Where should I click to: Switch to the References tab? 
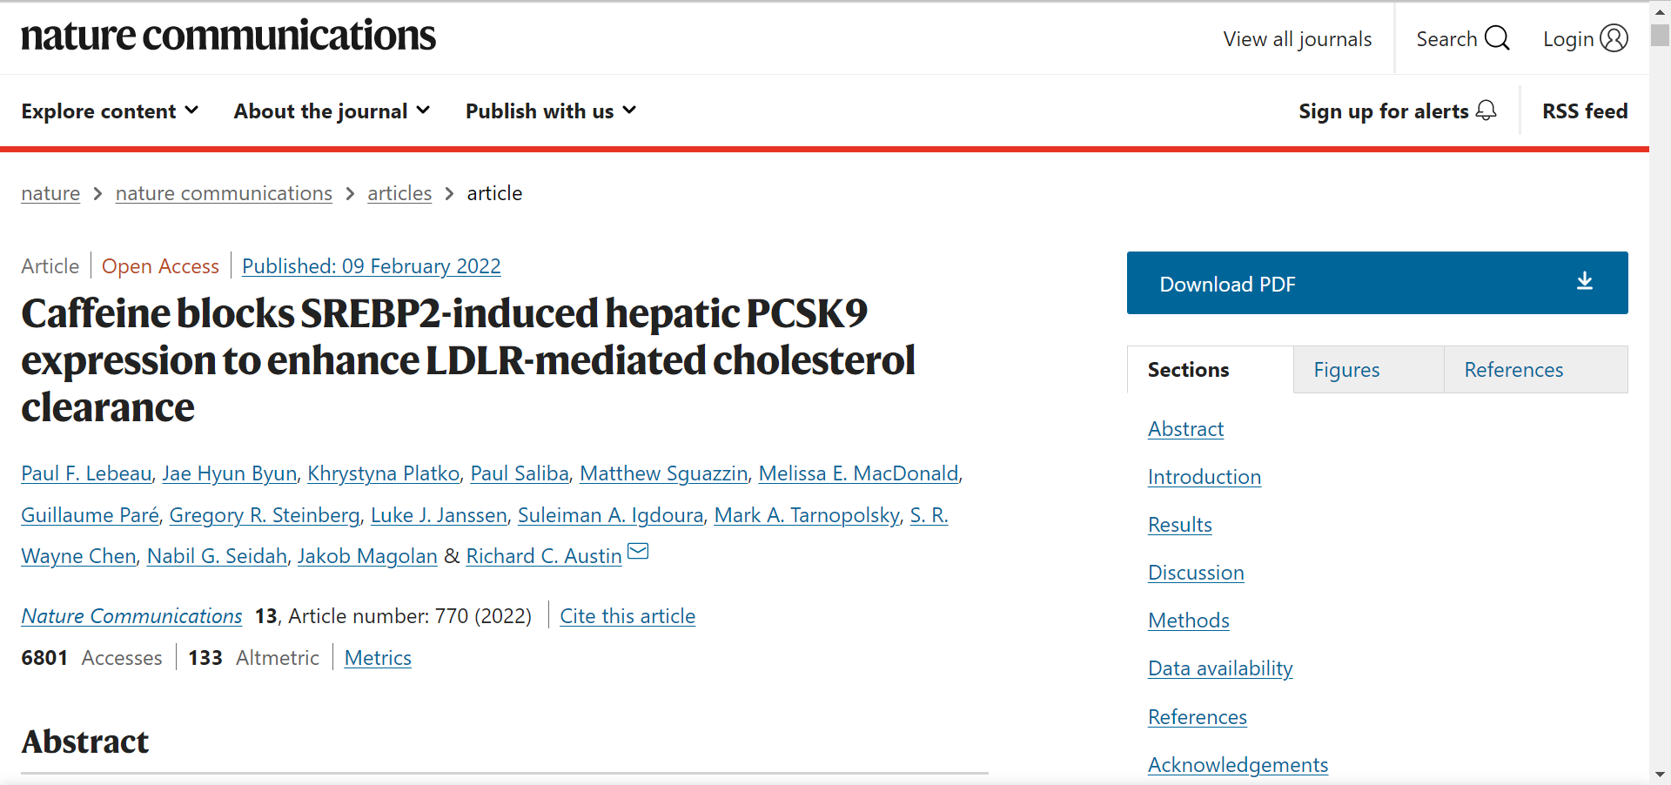click(x=1536, y=370)
